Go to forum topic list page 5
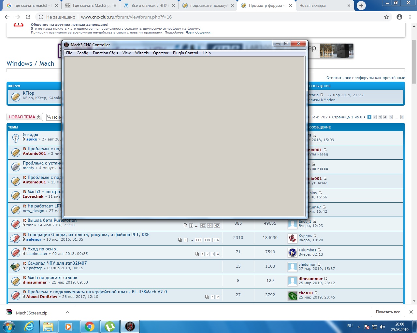 [391, 117]
